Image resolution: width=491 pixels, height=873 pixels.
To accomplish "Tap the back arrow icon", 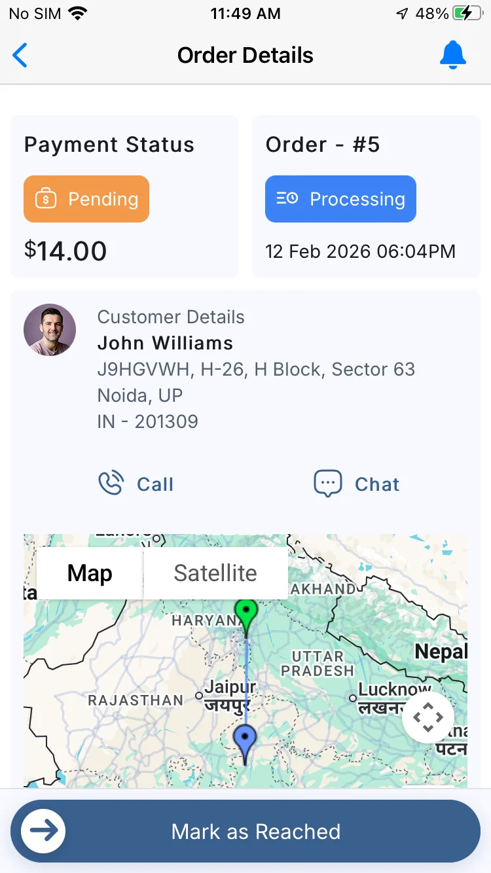I will [x=20, y=56].
